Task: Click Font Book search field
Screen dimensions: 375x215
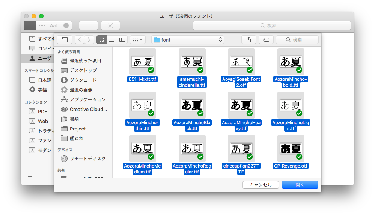Action: click(272, 25)
